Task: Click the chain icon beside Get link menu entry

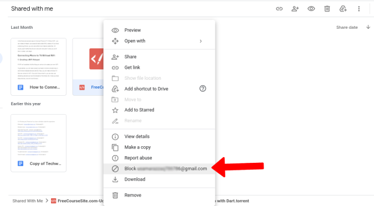Action: click(x=115, y=68)
